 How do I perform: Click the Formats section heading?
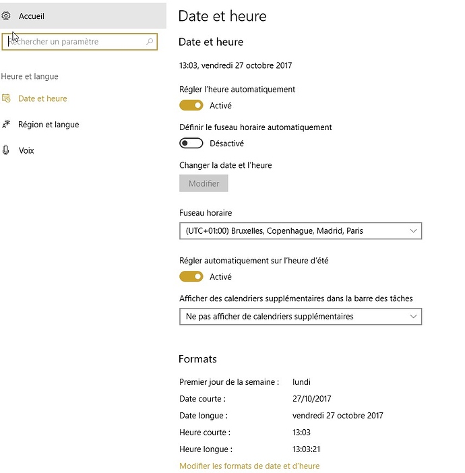click(197, 359)
